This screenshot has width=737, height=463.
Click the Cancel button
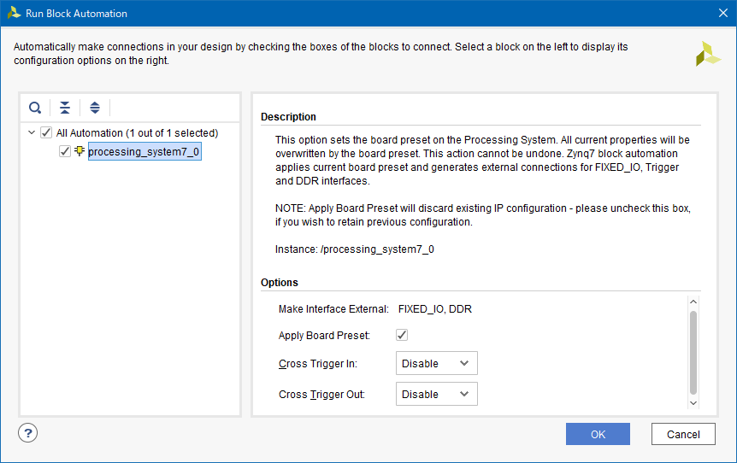click(683, 434)
